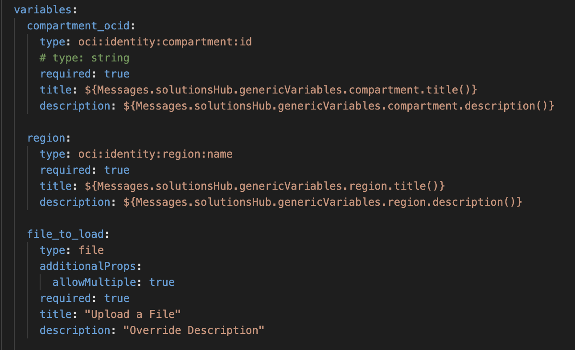Click 'true' on the 'required' line under compartment_ocid
This screenshot has width=575, height=350.
pos(117,74)
